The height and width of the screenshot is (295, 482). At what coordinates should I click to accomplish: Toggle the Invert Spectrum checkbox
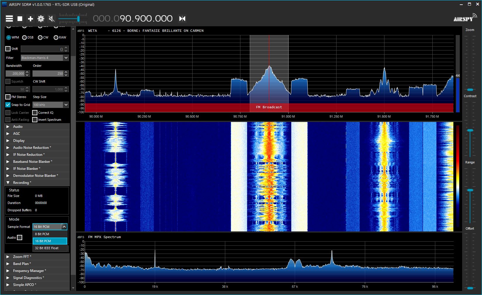[x=35, y=120]
